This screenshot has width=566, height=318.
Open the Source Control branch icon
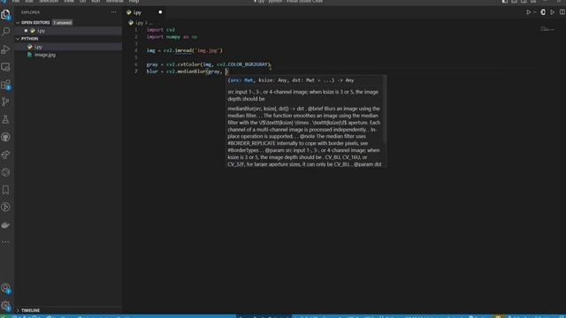point(6,102)
